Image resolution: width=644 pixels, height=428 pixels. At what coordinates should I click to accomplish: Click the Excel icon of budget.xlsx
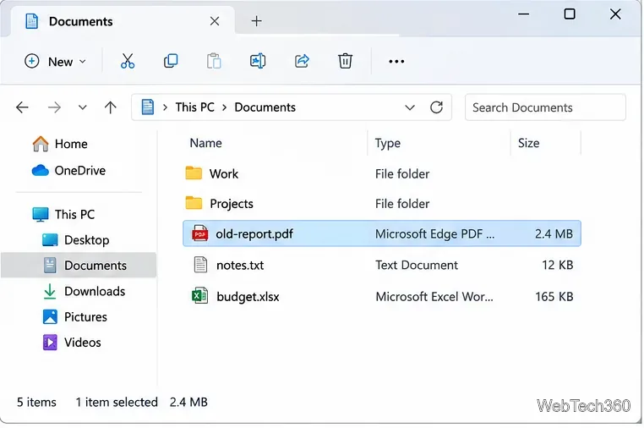pyautogui.click(x=199, y=295)
